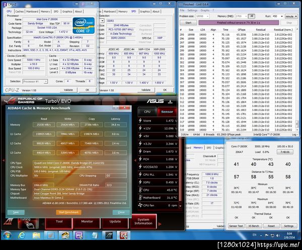Click the Start button in LinX
The image size is (302, 250).
pos(188,23)
